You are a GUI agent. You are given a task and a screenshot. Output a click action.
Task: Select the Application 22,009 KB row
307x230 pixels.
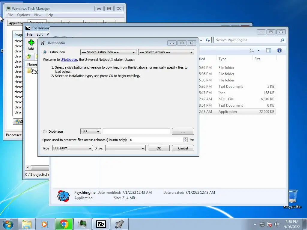click(x=237, y=112)
